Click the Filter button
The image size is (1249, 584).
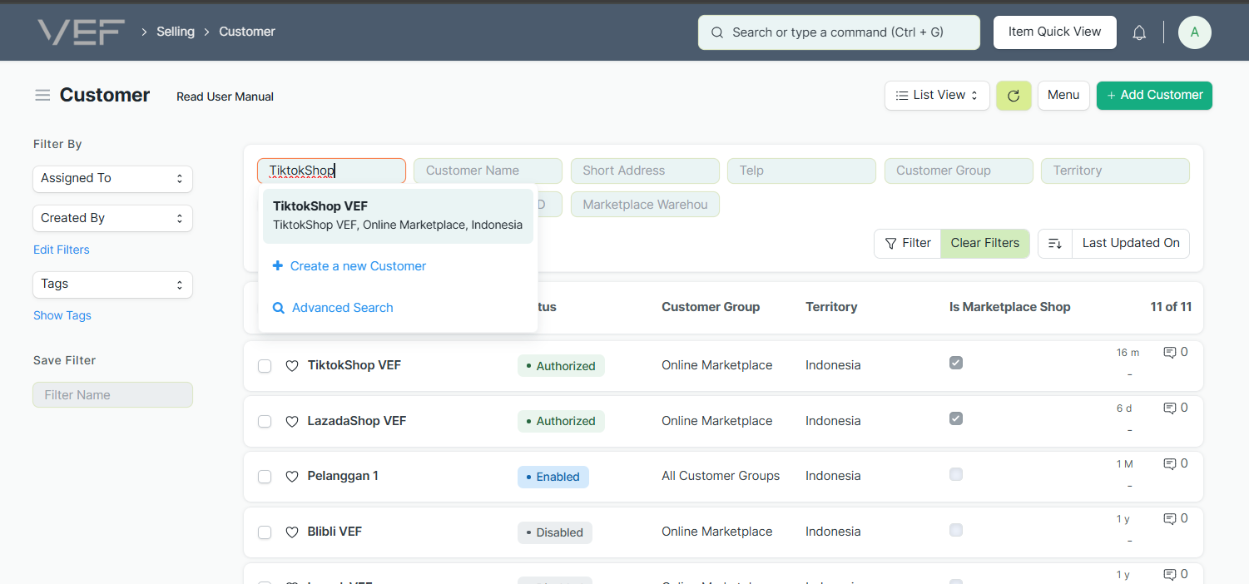(x=907, y=243)
